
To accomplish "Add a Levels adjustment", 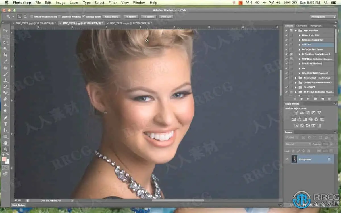I will pyautogui.click(x=302, y=113).
